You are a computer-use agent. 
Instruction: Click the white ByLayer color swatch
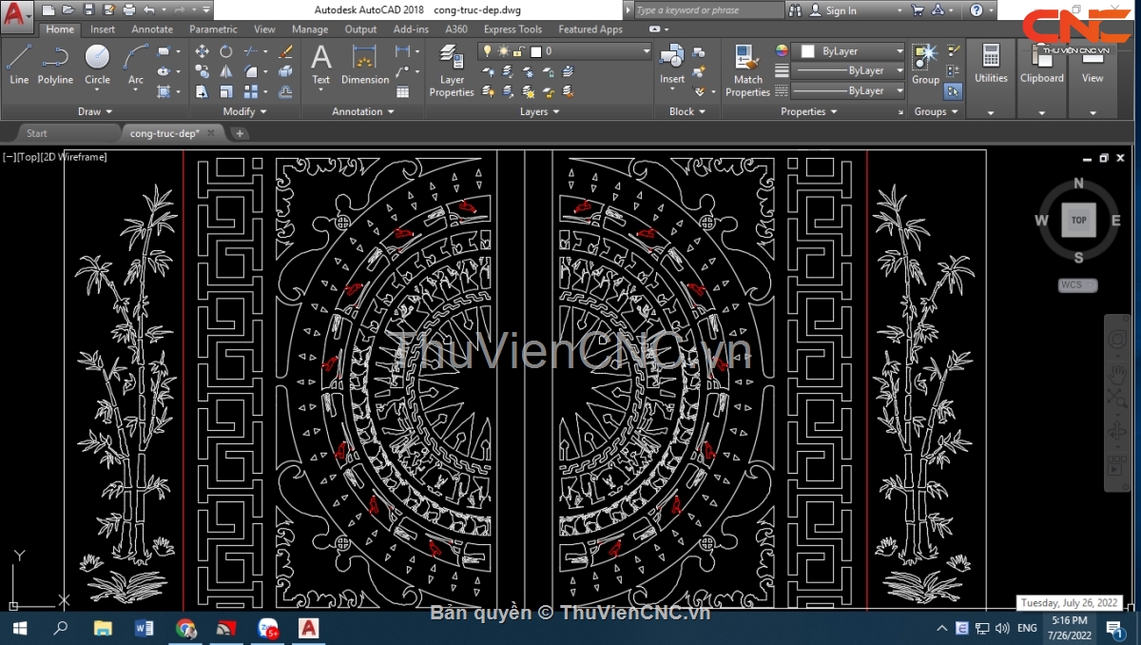coord(808,50)
